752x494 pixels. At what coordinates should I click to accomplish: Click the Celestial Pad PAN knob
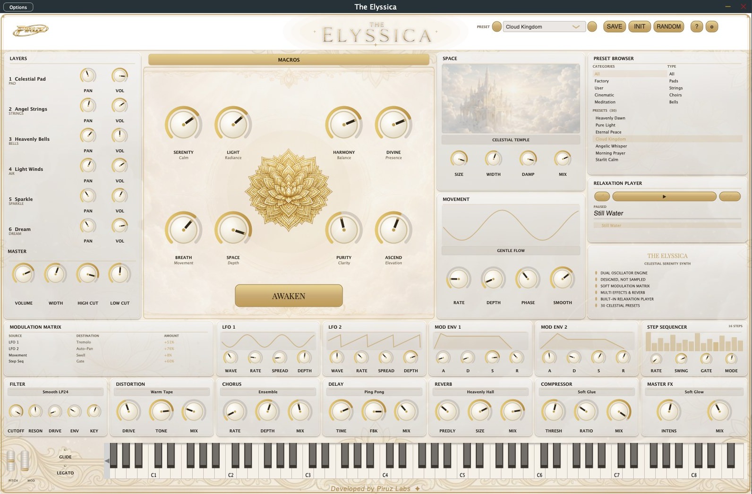(x=88, y=76)
